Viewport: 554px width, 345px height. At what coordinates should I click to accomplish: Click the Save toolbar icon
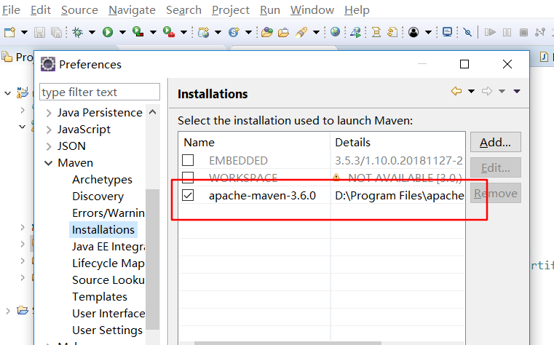point(39,33)
